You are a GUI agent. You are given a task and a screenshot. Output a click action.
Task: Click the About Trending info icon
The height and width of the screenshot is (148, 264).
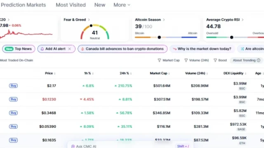click(259, 60)
